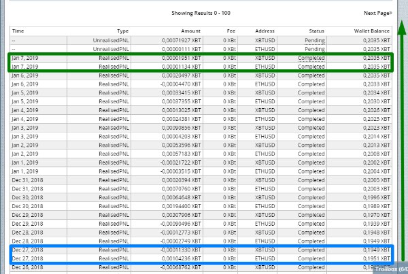Sort by the Status column header

(316, 31)
